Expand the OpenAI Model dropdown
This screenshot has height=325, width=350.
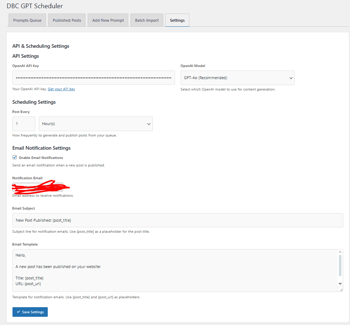[x=237, y=78]
